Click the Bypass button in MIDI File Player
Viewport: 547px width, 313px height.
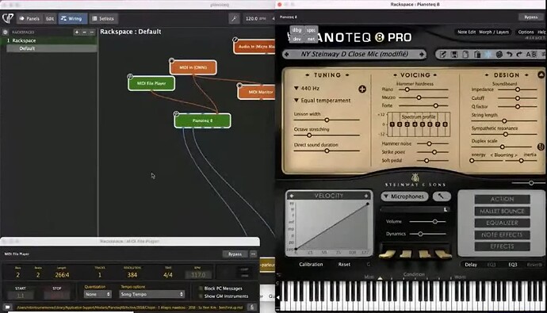coord(235,254)
